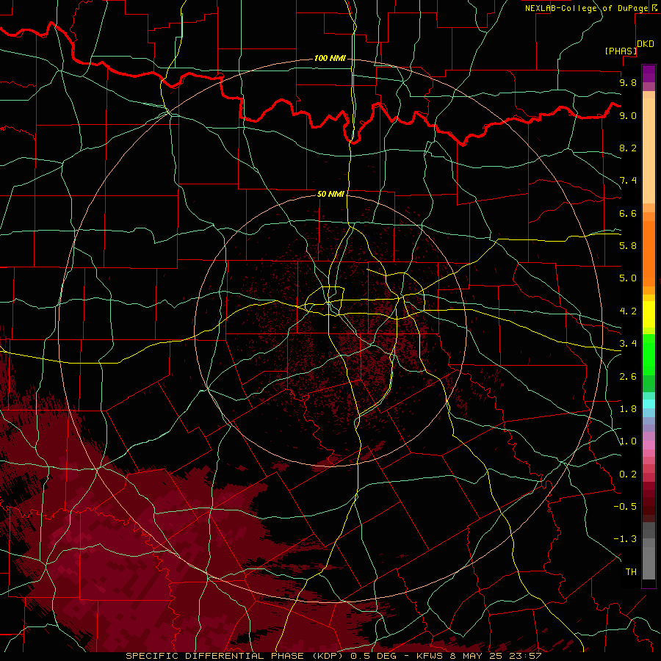Click the 3.4 scale value
The height and width of the screenshot is (661, 661).
point(628,344)
